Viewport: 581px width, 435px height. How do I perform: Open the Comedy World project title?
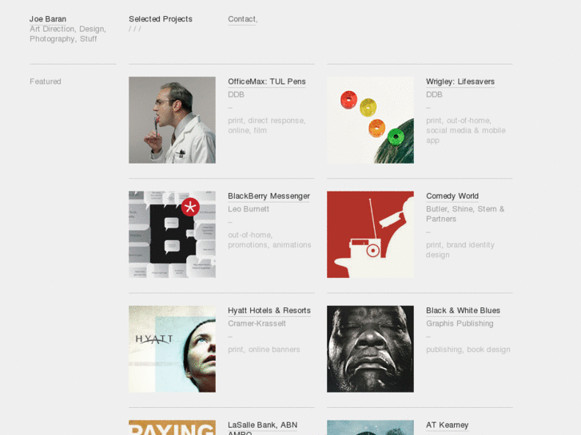pyautogui.click(x=452, y=196)
